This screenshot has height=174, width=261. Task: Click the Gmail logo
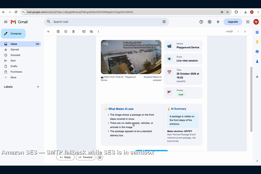[19, 22]
